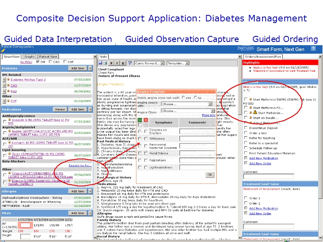Check the CAD filter checkbox
The image size is (323, 242).
tap(51, 62)
